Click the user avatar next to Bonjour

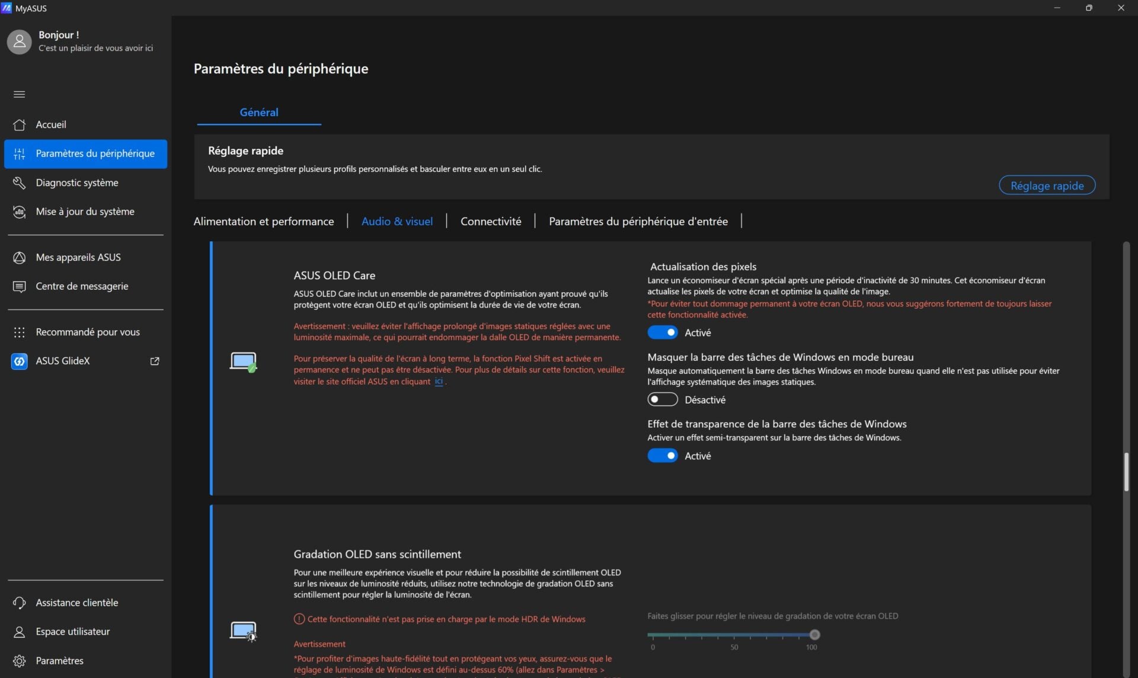pyautogui.click(x=19, y=41)
